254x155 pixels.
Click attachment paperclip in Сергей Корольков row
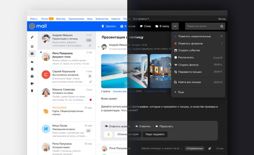coord(90,82)
